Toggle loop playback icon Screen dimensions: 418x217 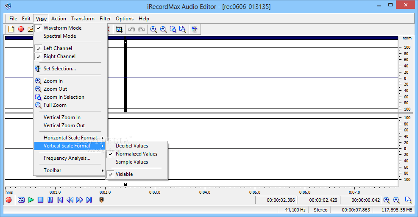(x=21, y=200)
